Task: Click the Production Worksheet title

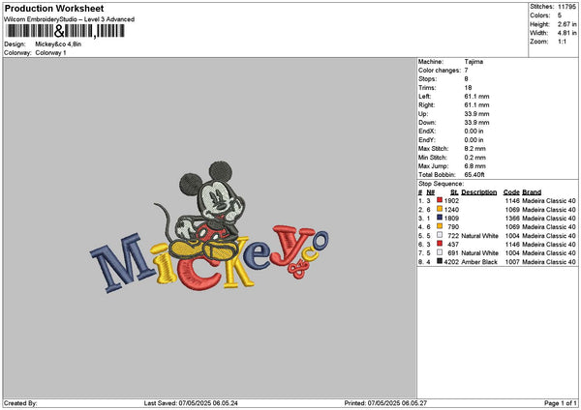Action: [54, 8]
